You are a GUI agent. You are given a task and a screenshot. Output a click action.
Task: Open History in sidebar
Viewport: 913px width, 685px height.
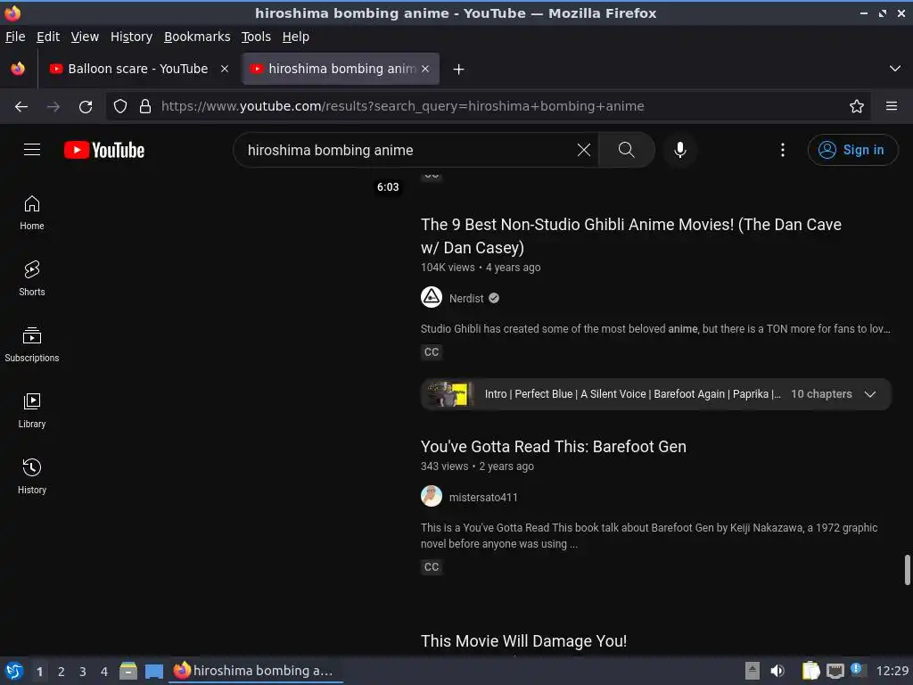[32, 476]
